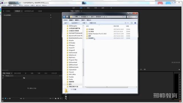Image resolution: width=183 pixels, height=103 pixels.
Task: Click the Explorer search box
Action: click(x=132, y=17)
